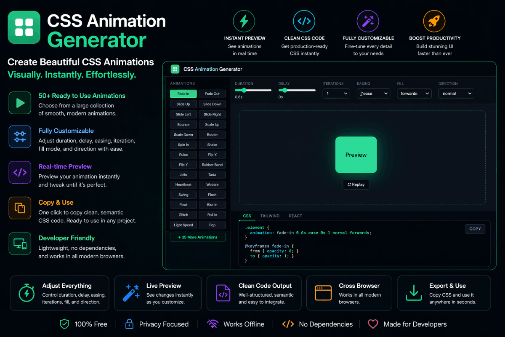505x337 pixels.
Task: Click the Boost Productivity rocket icon
Action: tap(434, 21)
